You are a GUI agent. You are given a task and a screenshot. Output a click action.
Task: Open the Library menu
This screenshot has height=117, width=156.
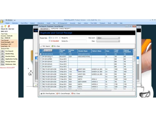pos(86,23)
